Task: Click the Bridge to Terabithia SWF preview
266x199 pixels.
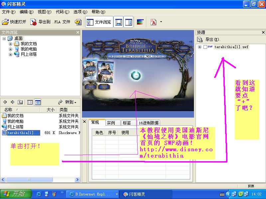Action: tap(138, 74)
